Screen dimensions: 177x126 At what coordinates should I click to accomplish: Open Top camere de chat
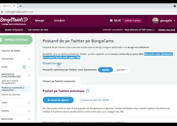(38, 30)
